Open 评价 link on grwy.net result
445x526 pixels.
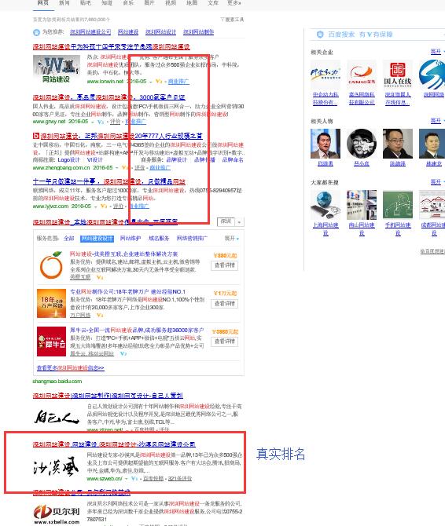point(115,122)
